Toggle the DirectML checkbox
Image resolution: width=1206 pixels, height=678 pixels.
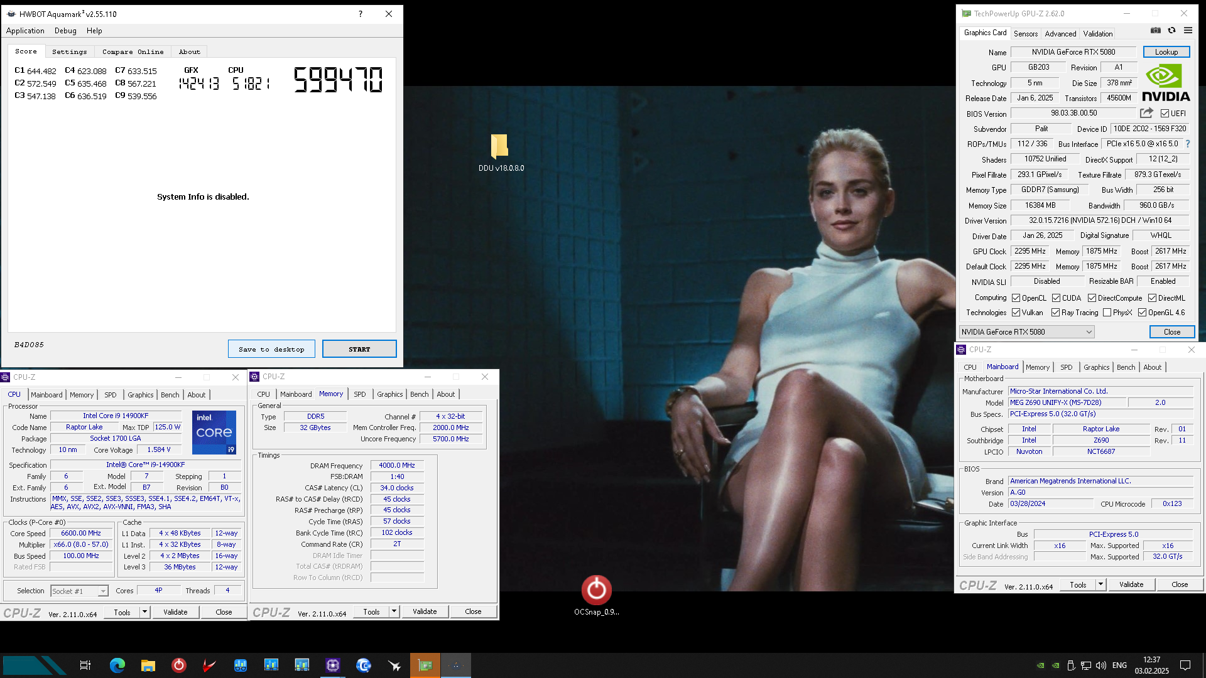tap(1152, 298)
